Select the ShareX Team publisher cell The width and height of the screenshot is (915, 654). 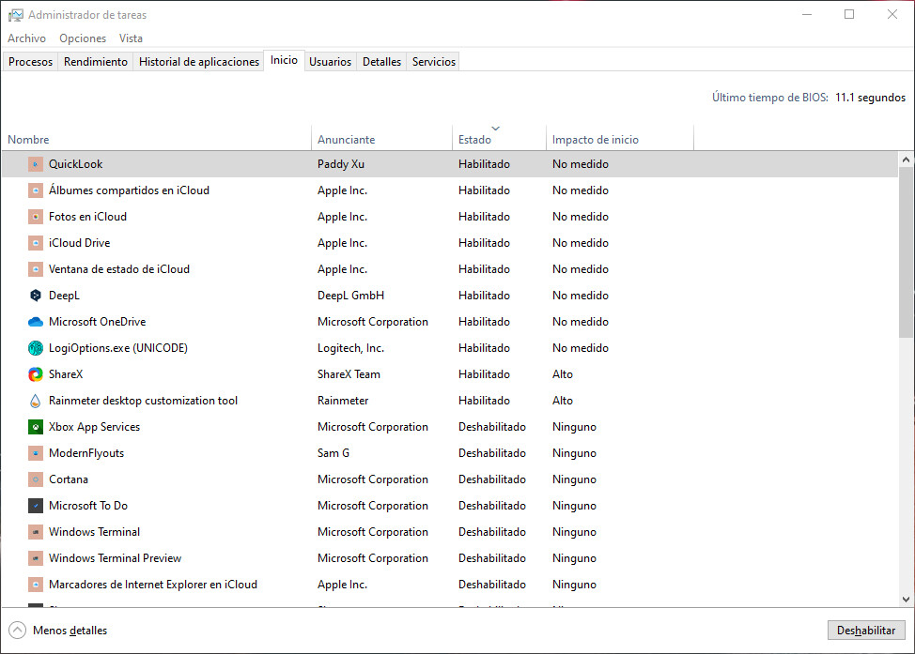coord(349,374)
